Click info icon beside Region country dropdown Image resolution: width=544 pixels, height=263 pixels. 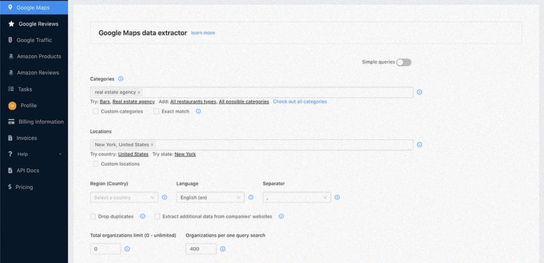[164, 197]
